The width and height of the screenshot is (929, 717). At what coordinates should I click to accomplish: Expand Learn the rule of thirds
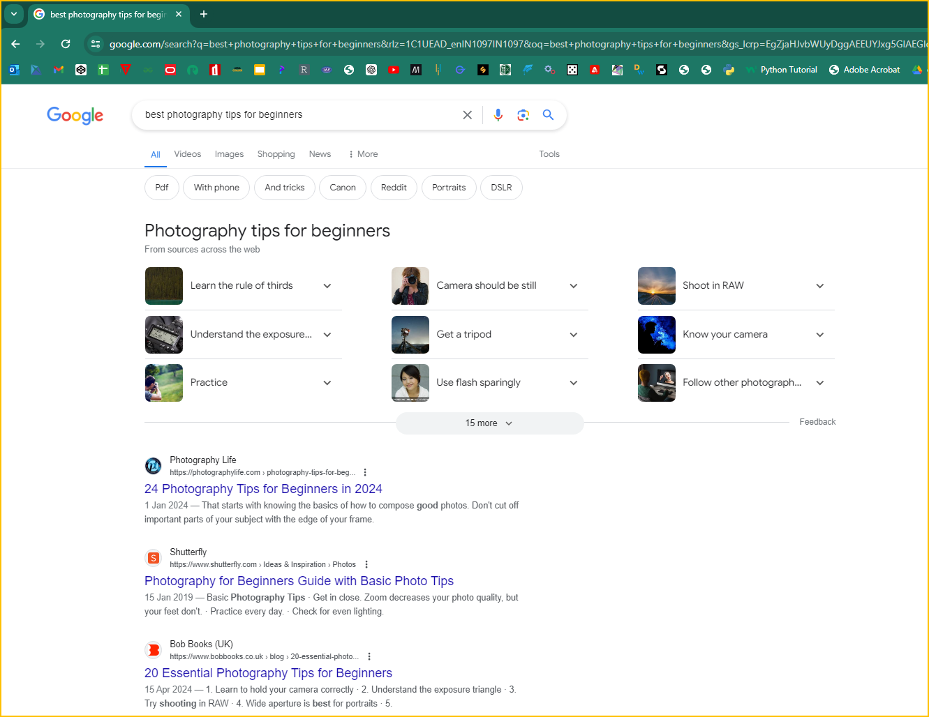coord(327,286)
